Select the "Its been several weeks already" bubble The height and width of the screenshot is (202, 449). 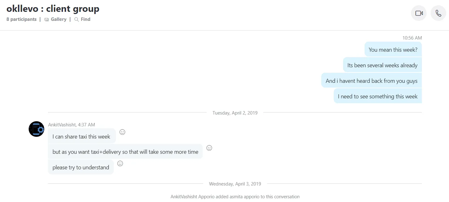click(x=382, y=65)
